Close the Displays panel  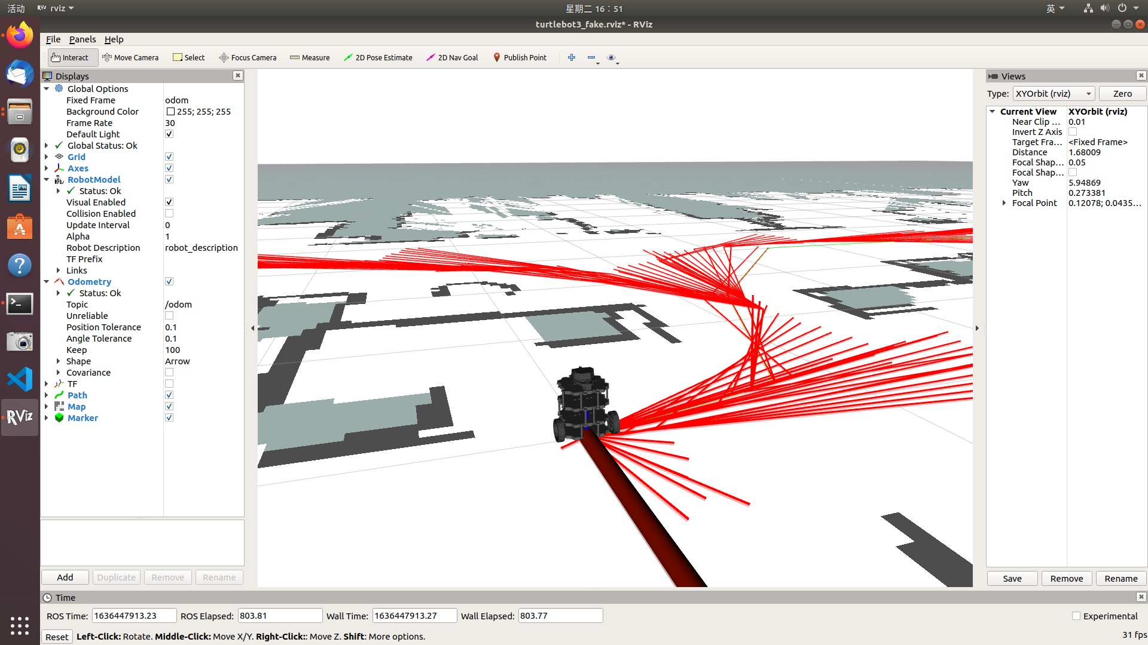238,75
